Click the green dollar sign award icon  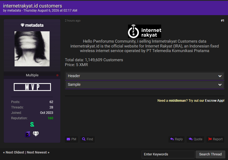[32, 124]
